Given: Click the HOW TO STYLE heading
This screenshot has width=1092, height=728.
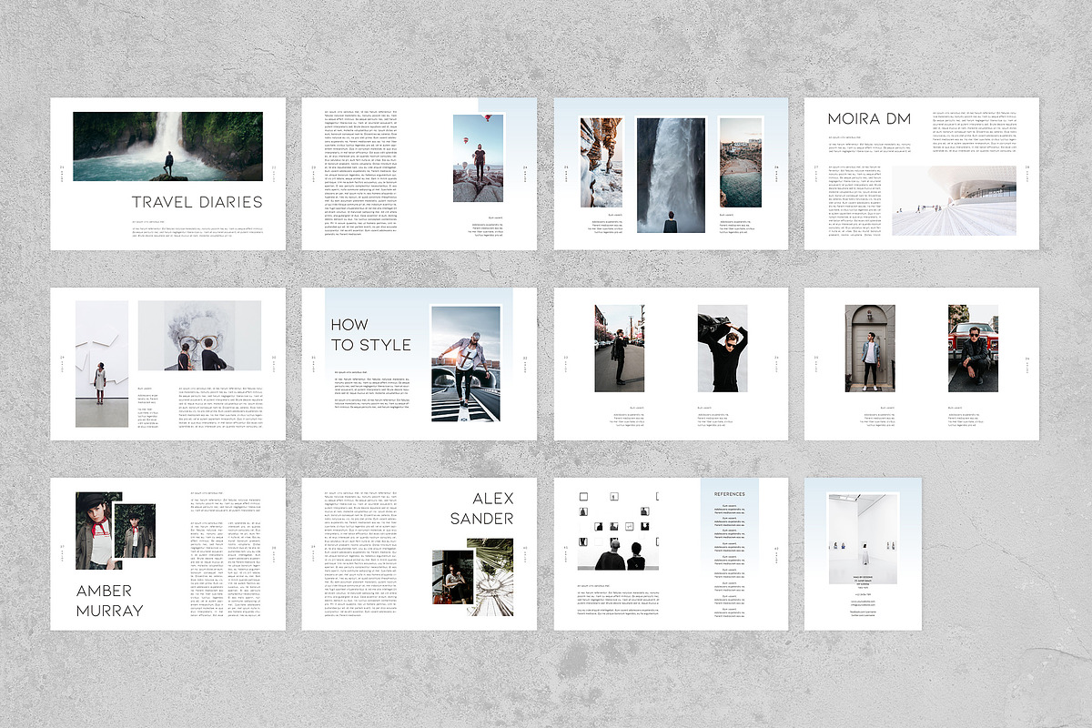Looking at the screenshot, I should (x=370, y=335).
